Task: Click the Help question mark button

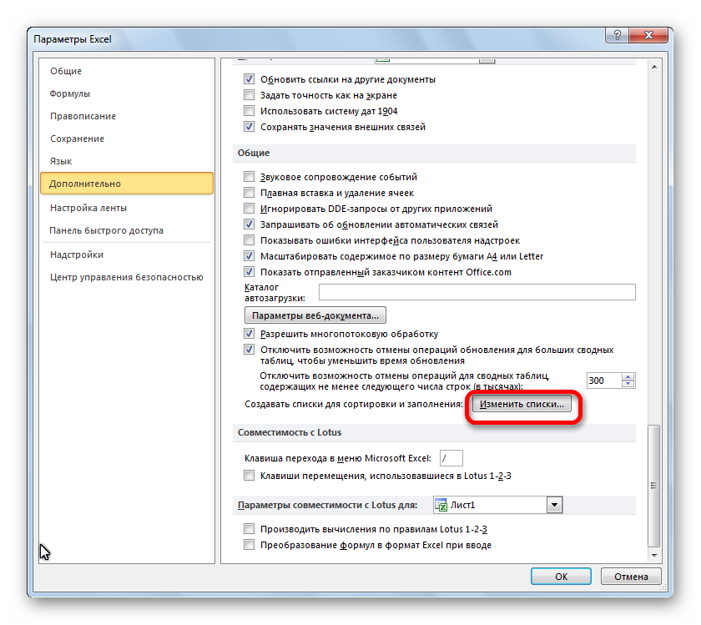Action: click(617, 35)
